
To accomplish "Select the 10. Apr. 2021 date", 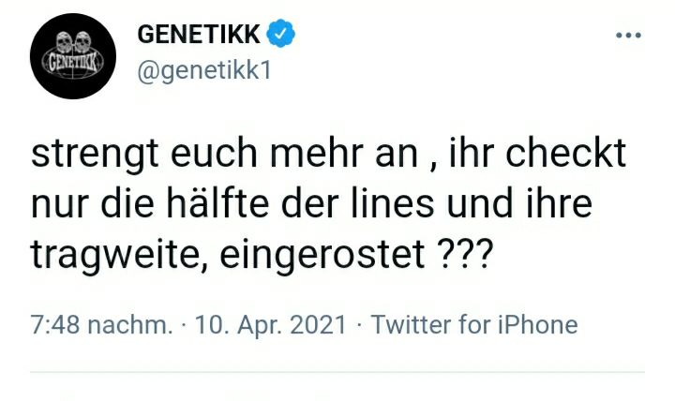I will click(270, 324).
